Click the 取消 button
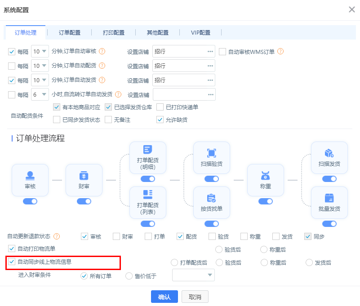 [x=195, y=297]
